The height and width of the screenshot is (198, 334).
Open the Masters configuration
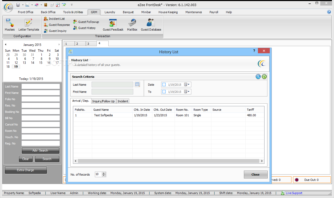point(10,25)
